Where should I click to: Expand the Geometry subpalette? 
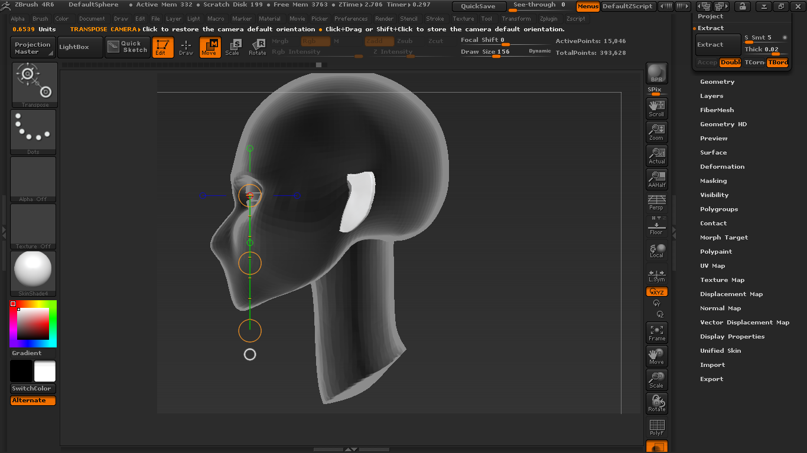717,82
